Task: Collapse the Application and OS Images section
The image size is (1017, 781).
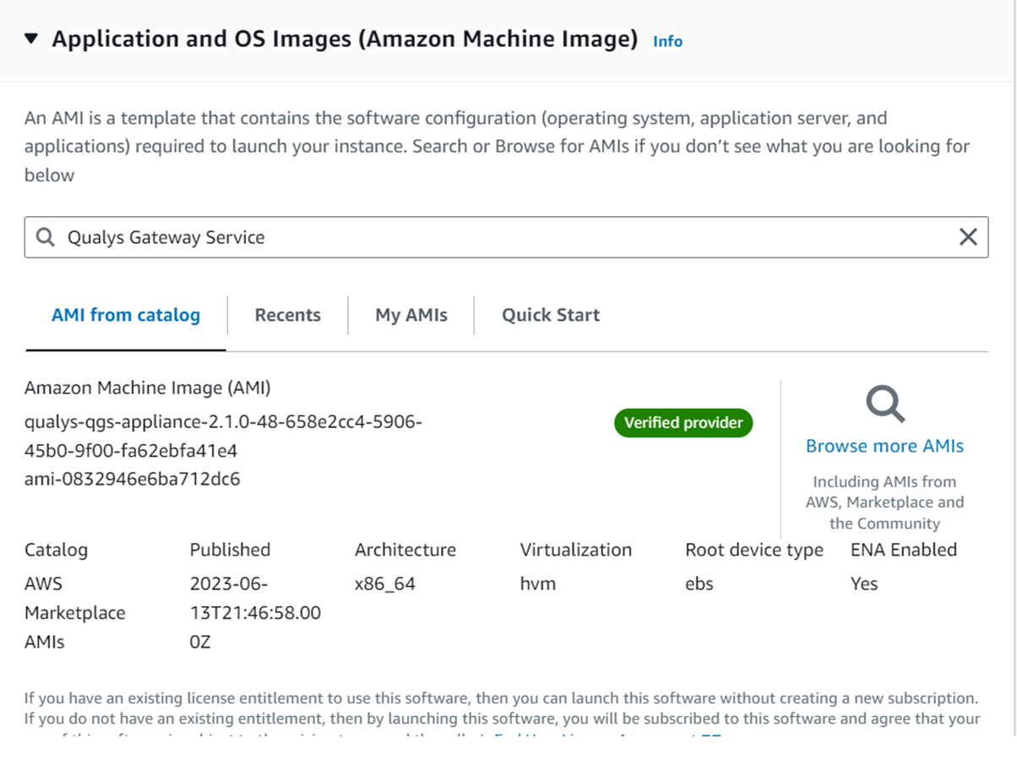Action: (31, 38)
